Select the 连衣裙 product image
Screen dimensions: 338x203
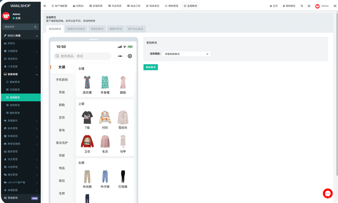(x=87, y=82)
